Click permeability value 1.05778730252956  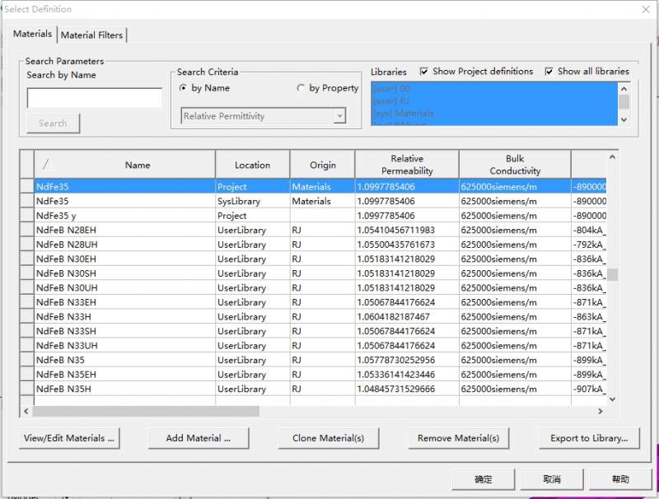tap(396, 360)
